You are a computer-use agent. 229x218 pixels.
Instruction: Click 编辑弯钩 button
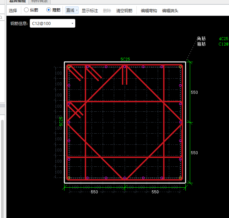[149, 10]
